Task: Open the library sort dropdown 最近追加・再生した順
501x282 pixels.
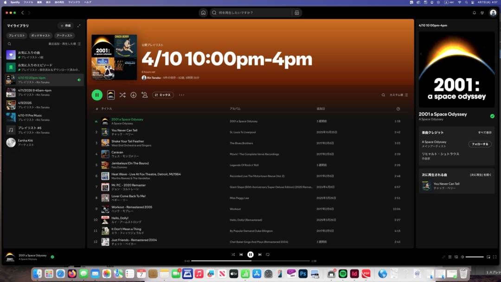Action: pos(64,44)
